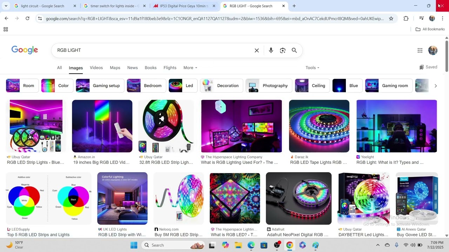449x252 pixels.
Task: Open a new browser tab
Action: click(294, 6)
